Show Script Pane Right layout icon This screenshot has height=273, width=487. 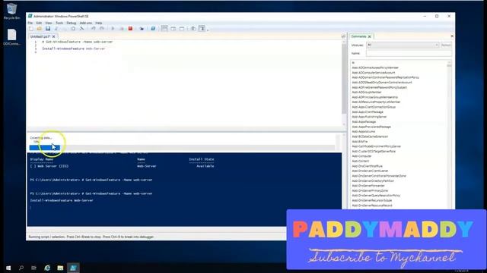[173, 29]
